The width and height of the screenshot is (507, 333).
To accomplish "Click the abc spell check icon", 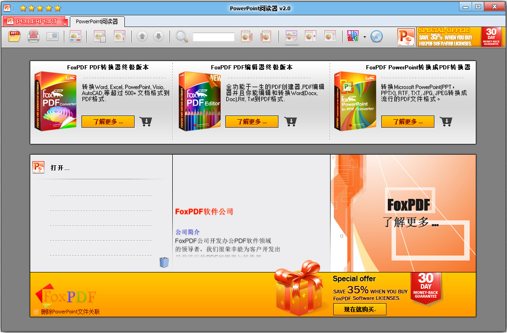I will coord(352,36).
